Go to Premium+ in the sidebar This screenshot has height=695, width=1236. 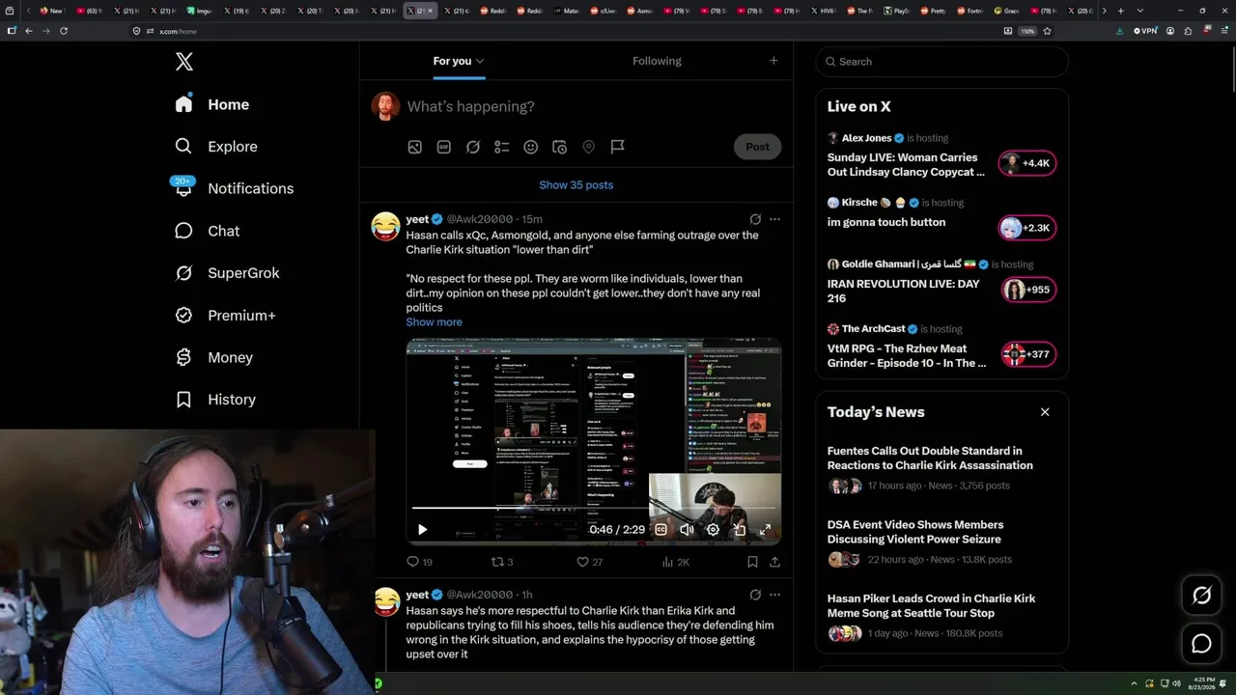[x=225, y=316]
